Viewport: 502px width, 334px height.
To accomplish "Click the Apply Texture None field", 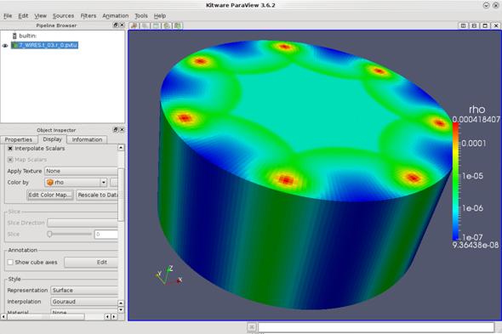I will tap(82, 171).
